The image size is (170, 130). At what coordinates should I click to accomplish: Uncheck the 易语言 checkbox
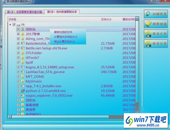point(18,110)
